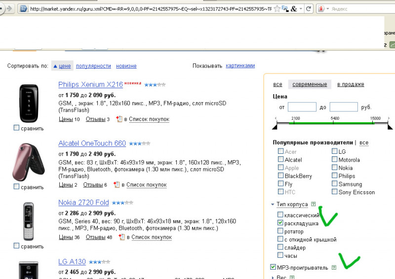Open Nokia 2720 Fold product page
395x279 pixels.
[83, 203]
